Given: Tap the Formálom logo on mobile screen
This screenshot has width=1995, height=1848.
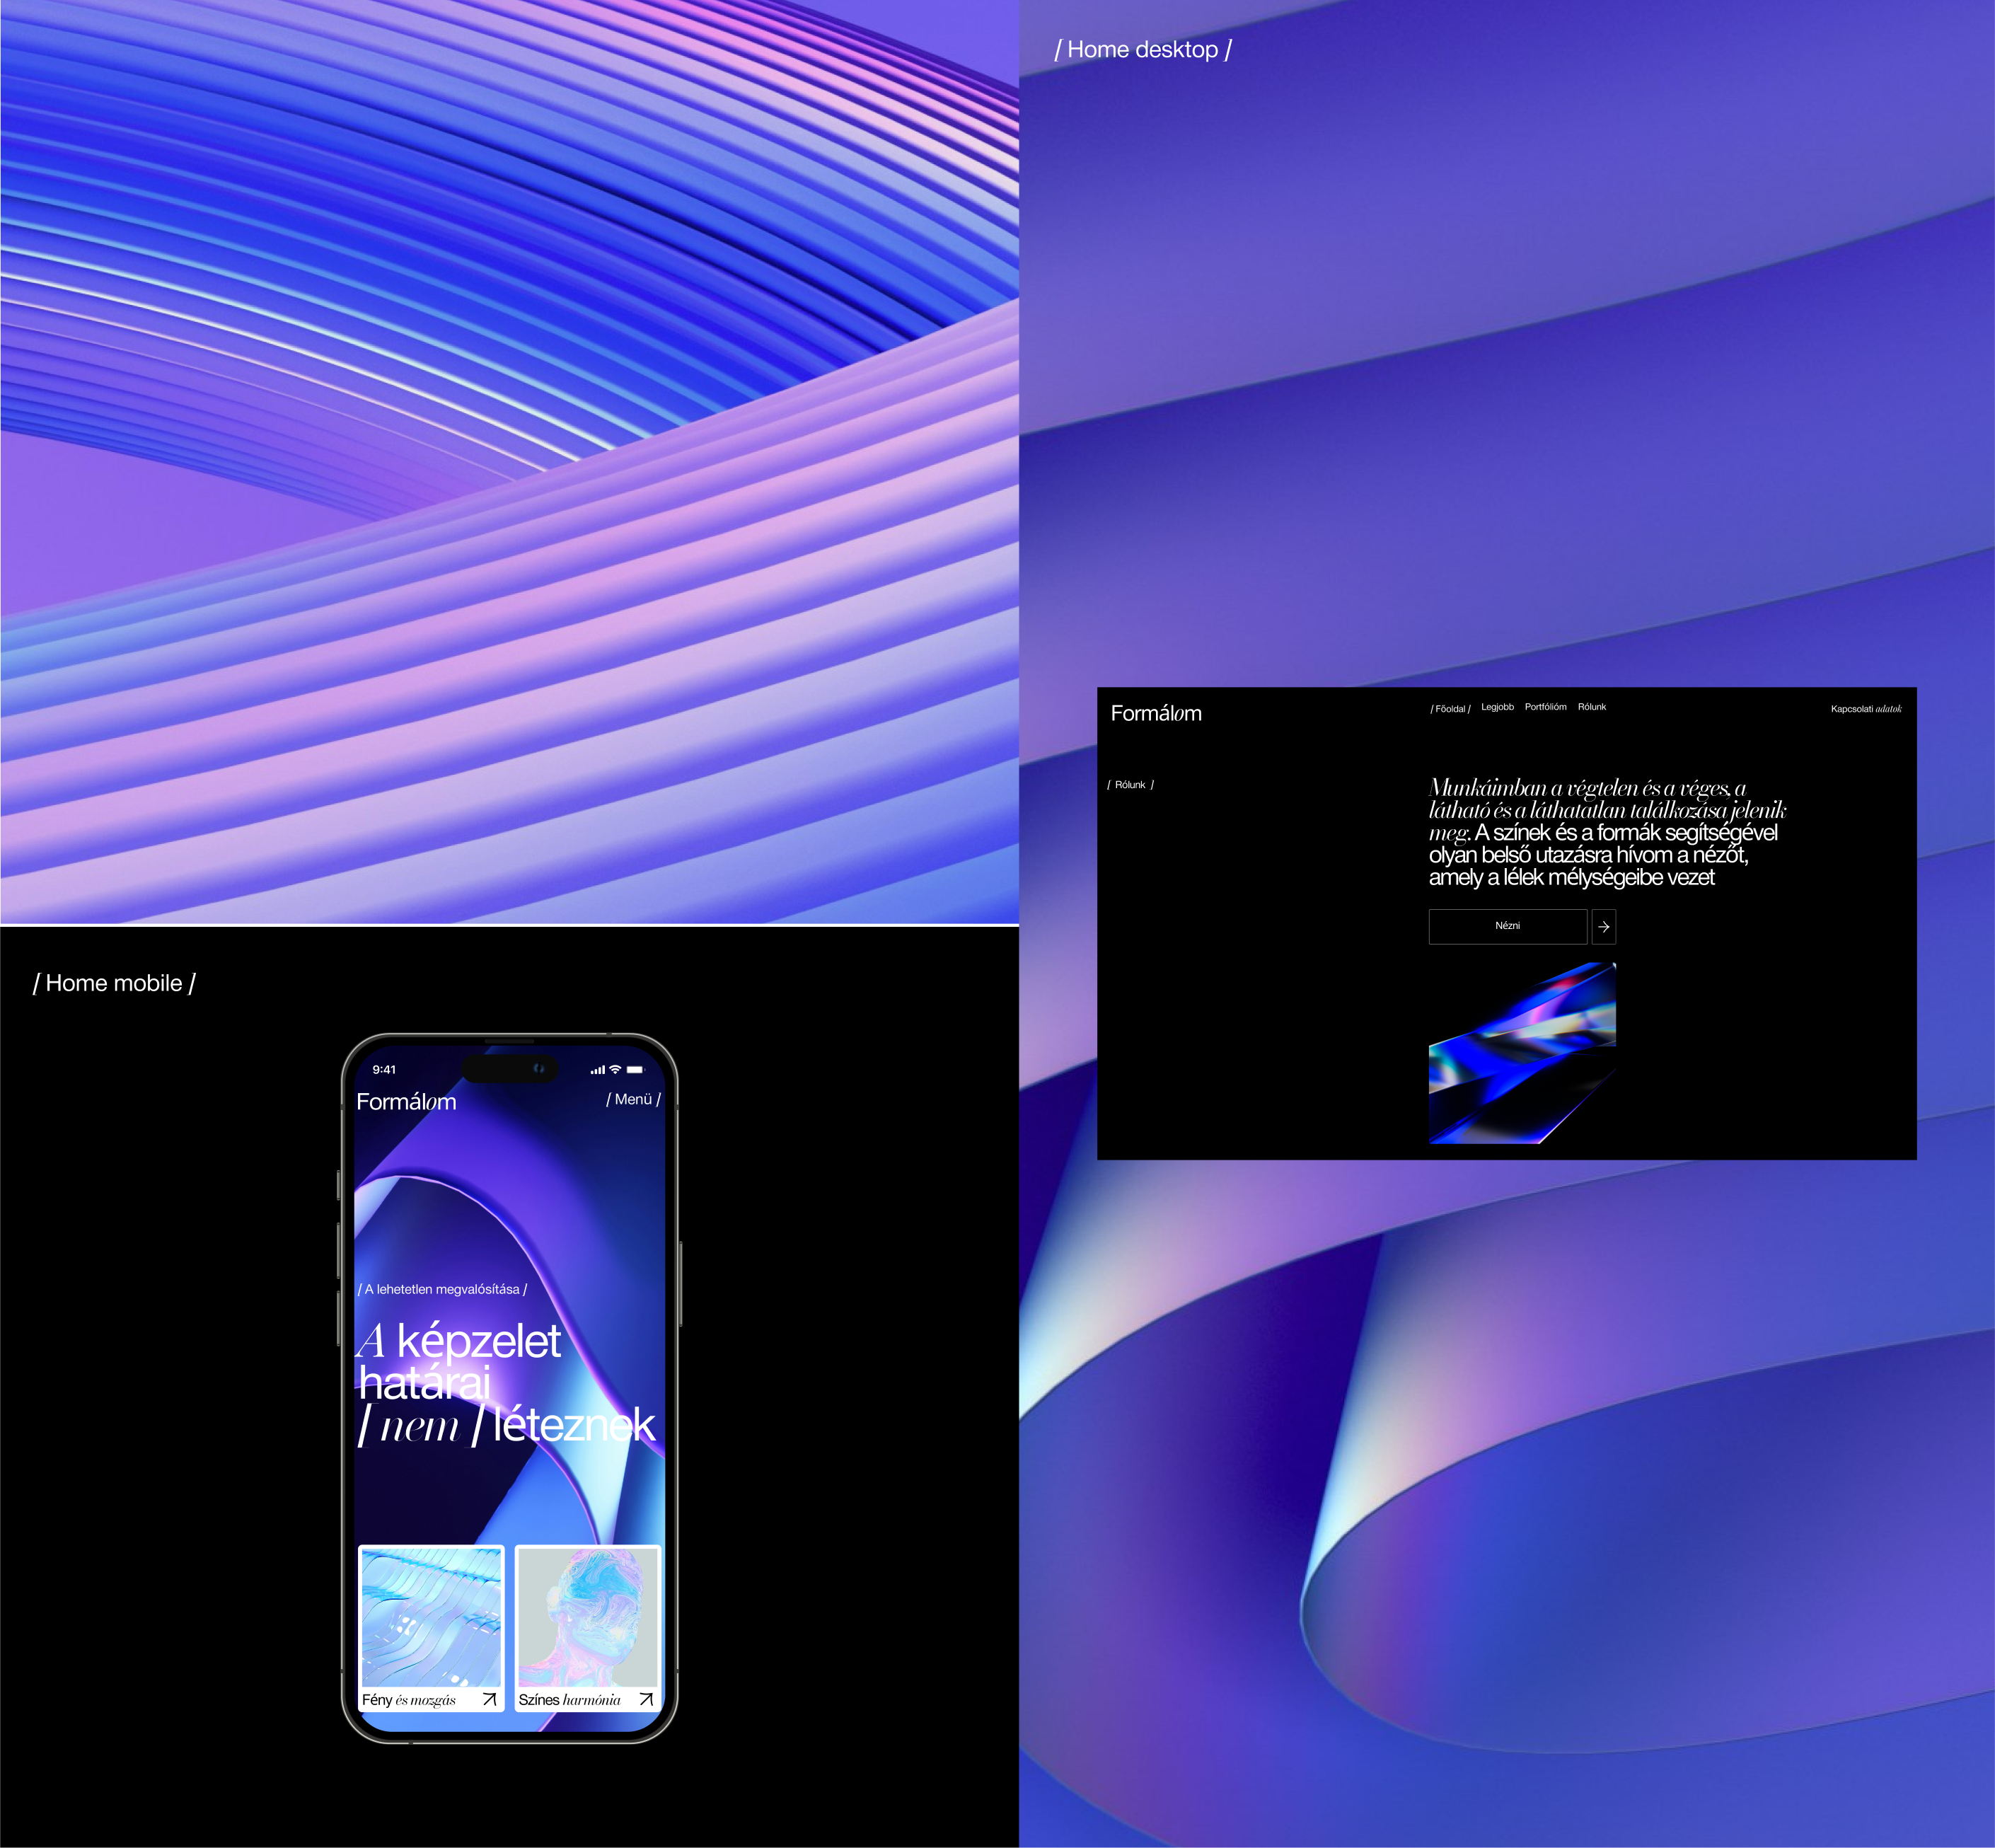Looking at the screenshot, I should pyautogui.click(x=406, y=1101).
